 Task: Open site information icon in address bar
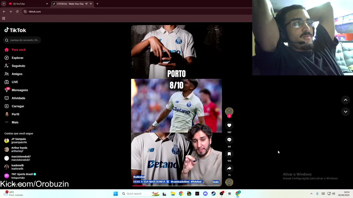click(x=25, y=12)
